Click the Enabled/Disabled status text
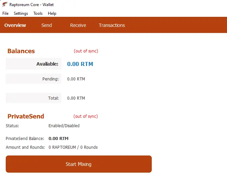This screenshot has width=227, height=175. point(64,126)
